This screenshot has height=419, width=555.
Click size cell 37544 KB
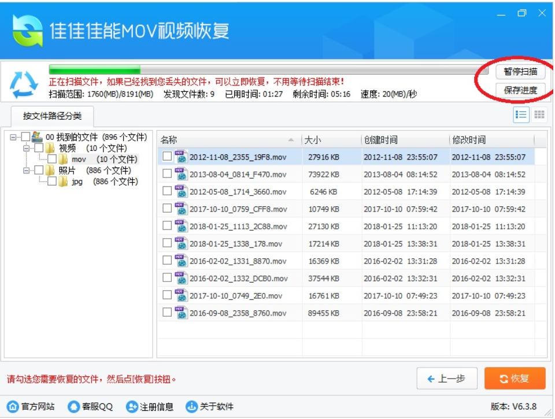pyautogui.click(x=324, y=279)
